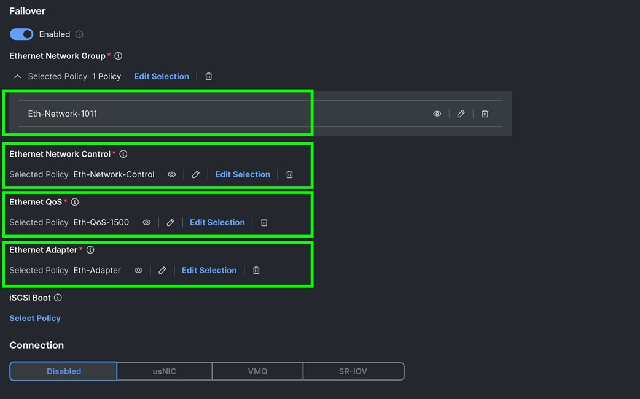This screenshot has width=640, height=399.
Task: Edit Selection for Ethernet Adapter
Action: 209,271
